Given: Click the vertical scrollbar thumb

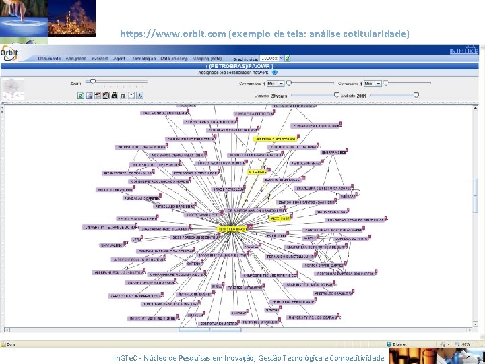Looking at the screenshot, I should pyautogui.click(x=476, y=196).
